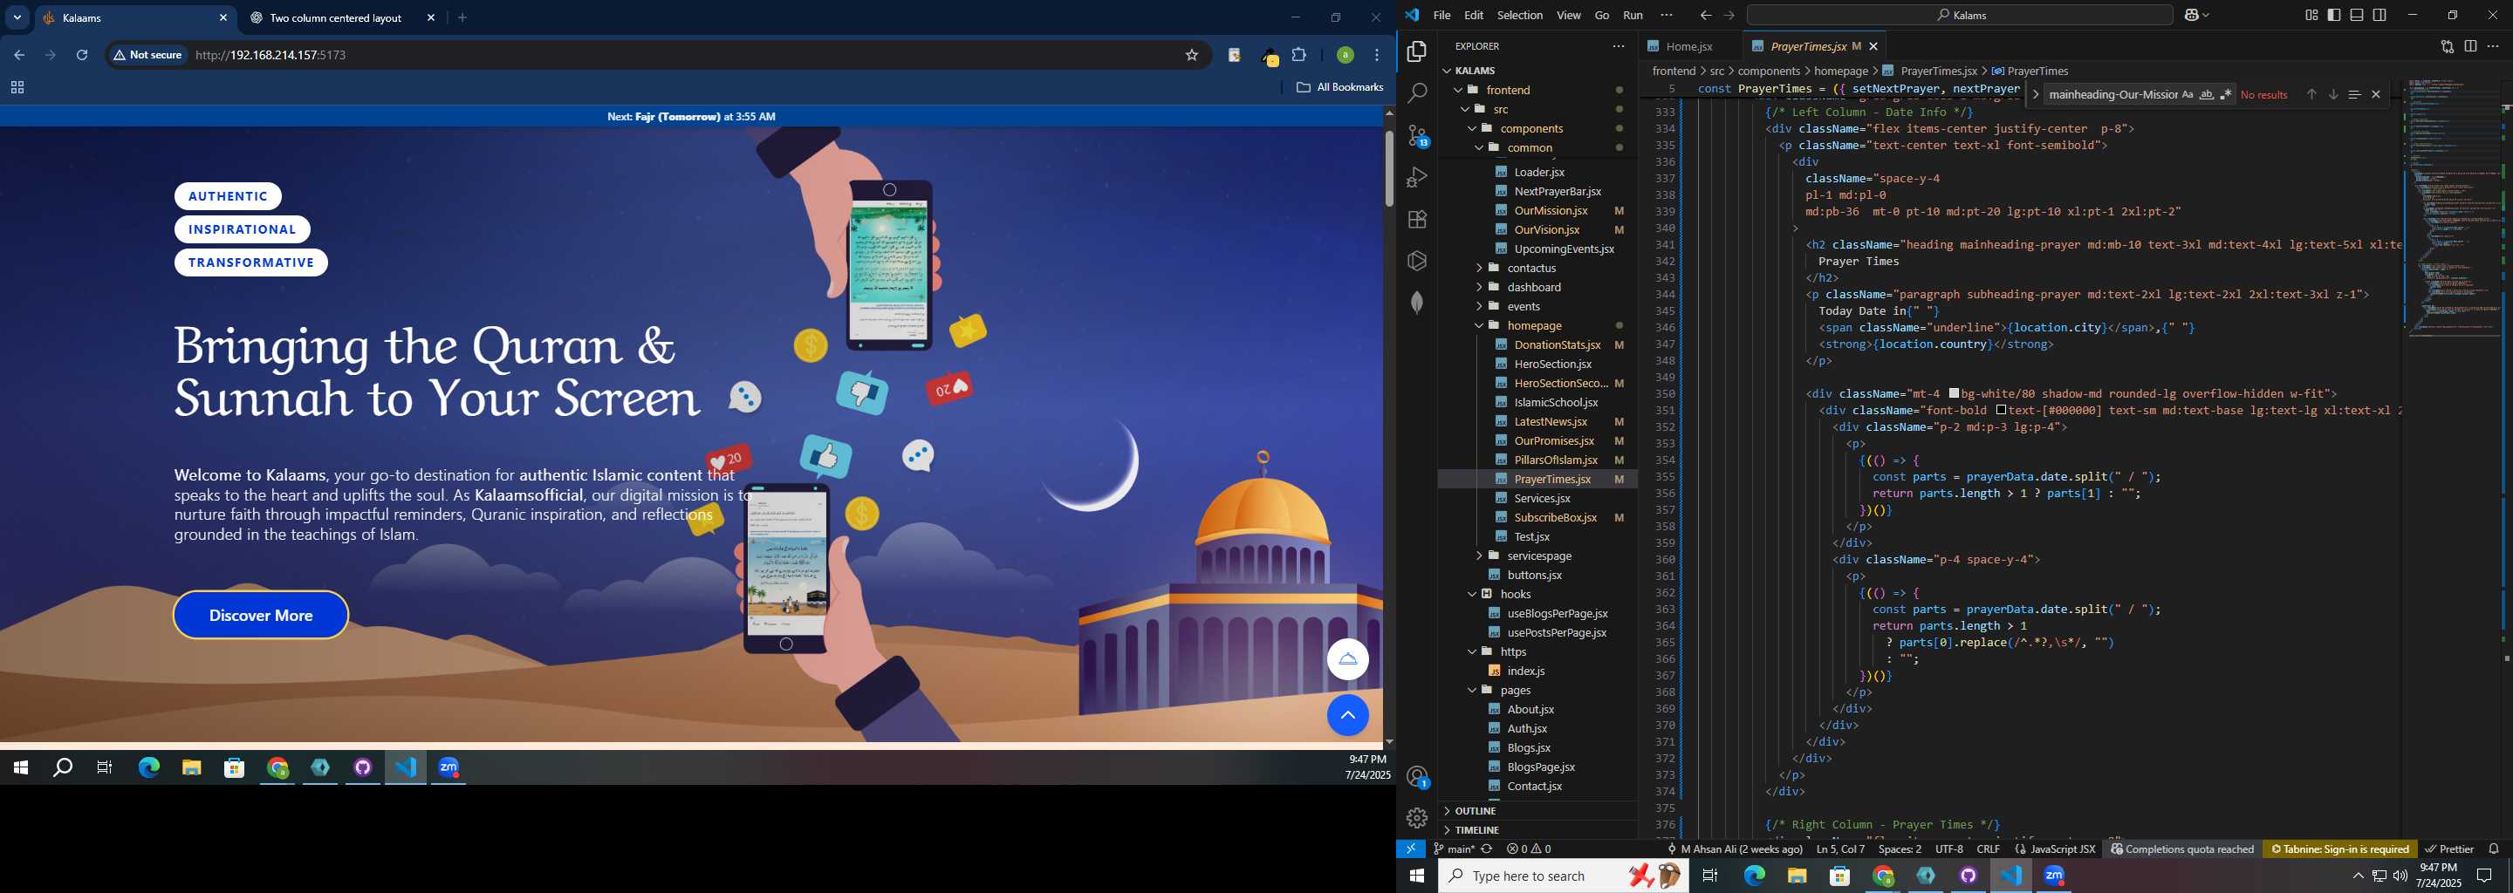The height and width of the screenshot is (893, 2513).
Task: Open Chrome three-dot menu
Action: (1377, 56)
